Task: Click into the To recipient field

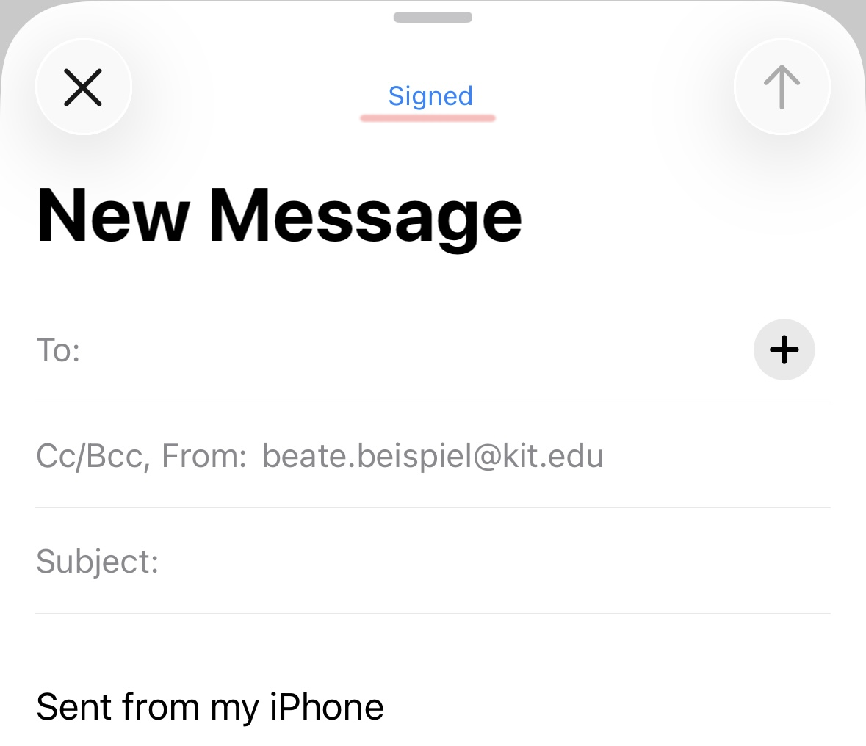Action: coord(411,350)
